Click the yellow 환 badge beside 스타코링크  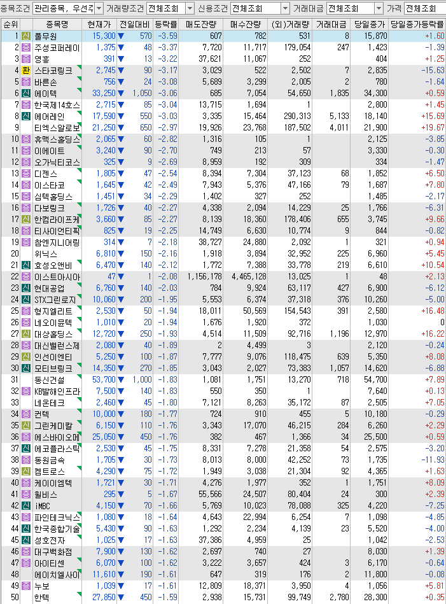[x=25, y=70]
